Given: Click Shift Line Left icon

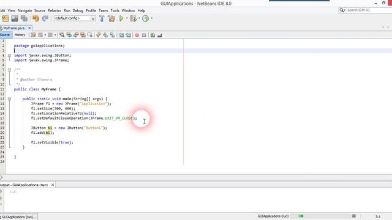Looking at the screenshot, I should point(121,35).
